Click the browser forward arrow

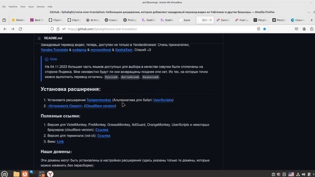[x=13, y=29]
